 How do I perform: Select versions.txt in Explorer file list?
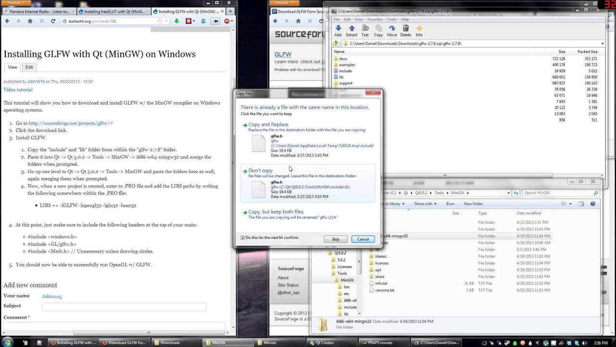pyautogui.click(x=385, y=290)
